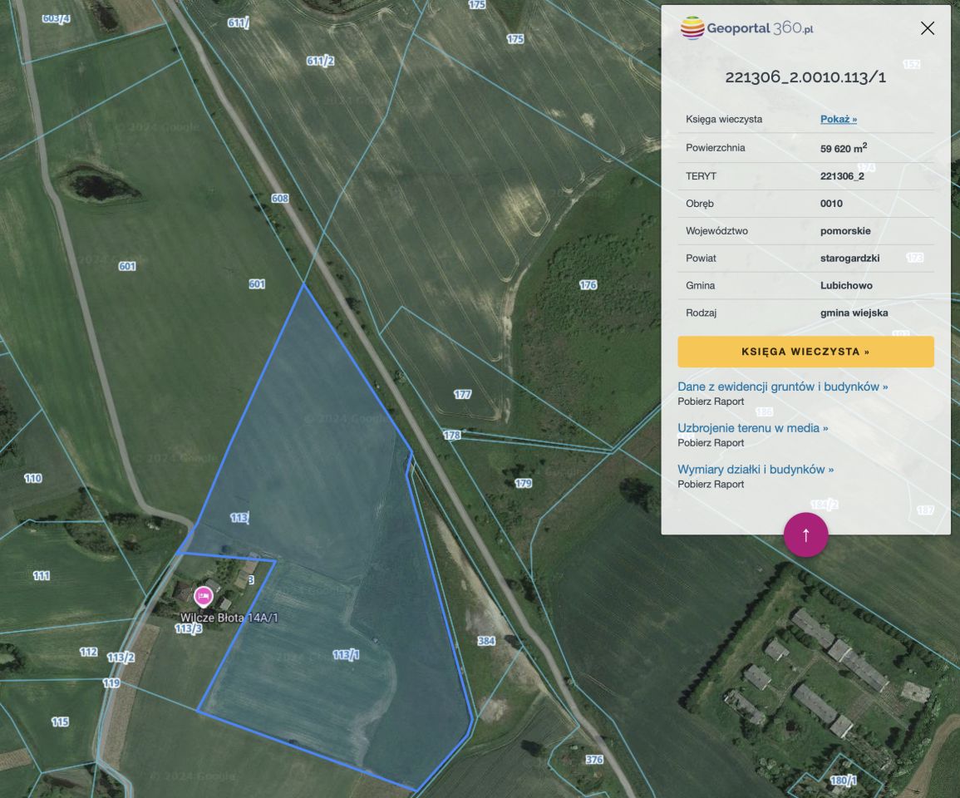The width and height of the screenshot is (960, 798).
Task: Select parcel label 112
Action: click(x=89, y=652)
